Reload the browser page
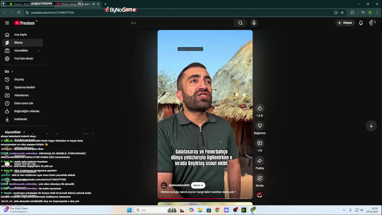The image size is (382, 215). [19, 13]
